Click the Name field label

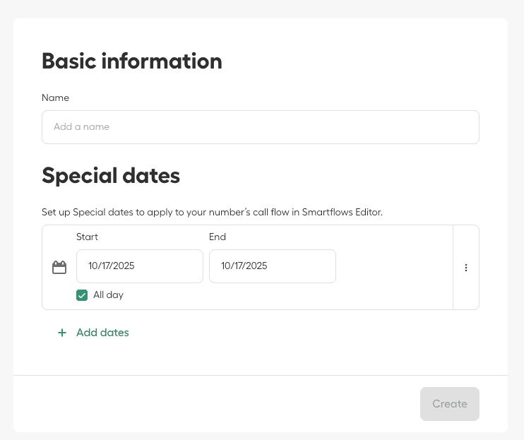(55, 98)
